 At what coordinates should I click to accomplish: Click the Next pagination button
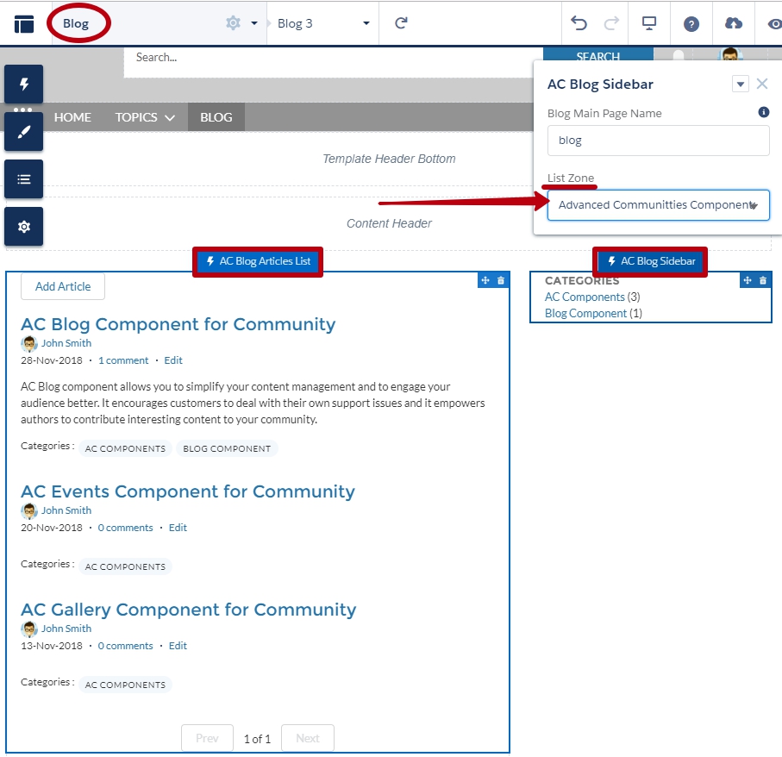click(308, 738)
